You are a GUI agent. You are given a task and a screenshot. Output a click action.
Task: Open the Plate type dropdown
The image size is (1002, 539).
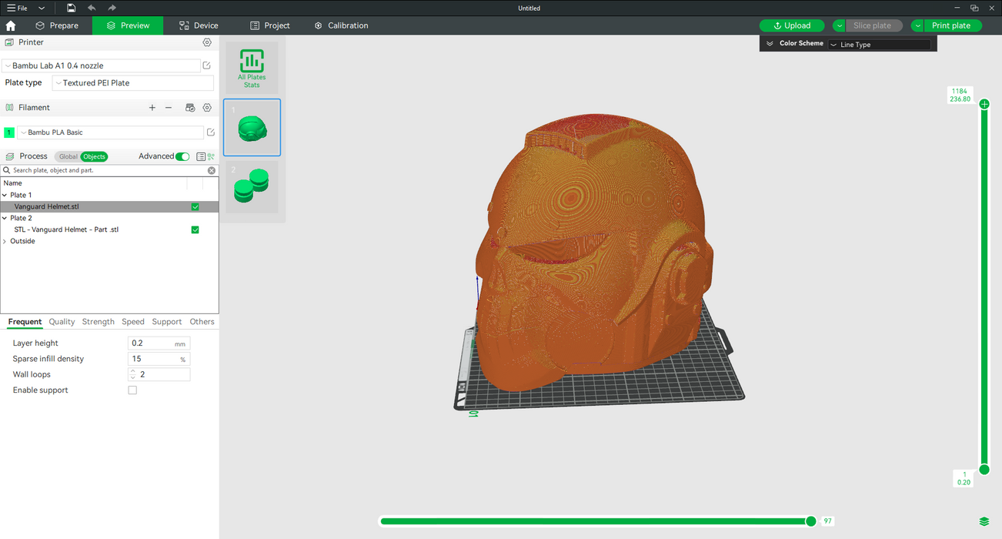click(132, 83)
